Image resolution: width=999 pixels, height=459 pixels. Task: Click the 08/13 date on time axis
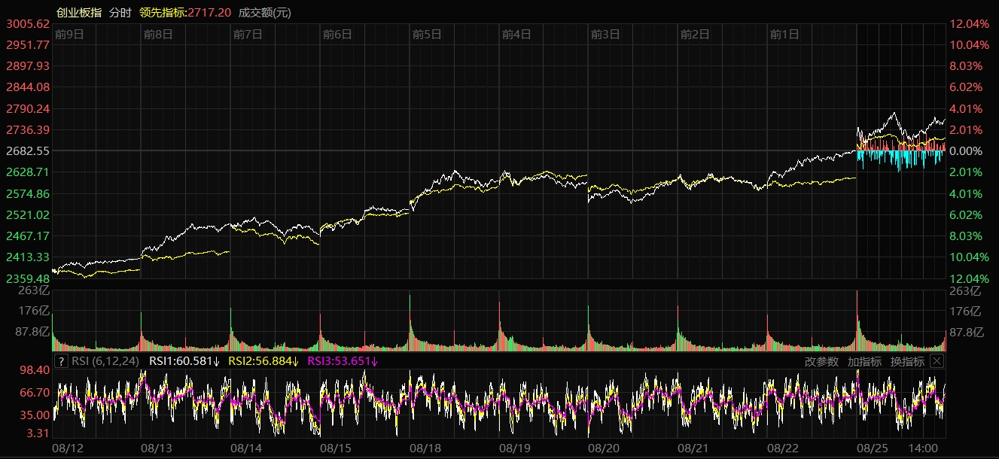pos(158,448)
